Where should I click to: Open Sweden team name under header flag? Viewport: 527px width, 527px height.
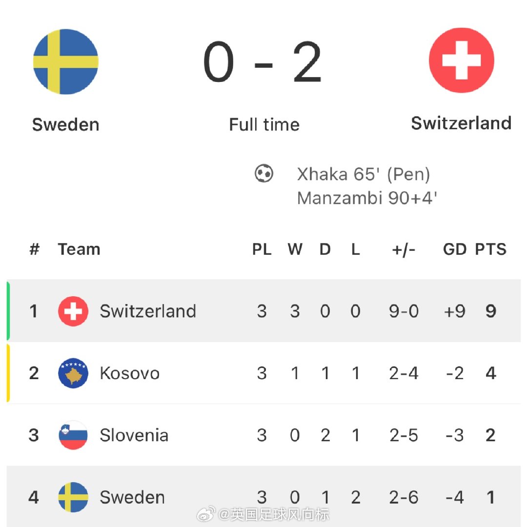pyautogui.click(x=65, y=125)
